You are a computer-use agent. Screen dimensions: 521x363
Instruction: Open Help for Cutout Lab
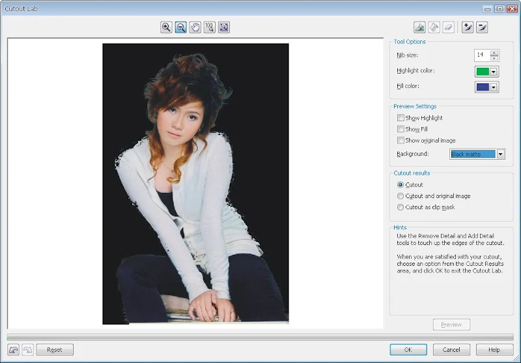tap(494, 350)
